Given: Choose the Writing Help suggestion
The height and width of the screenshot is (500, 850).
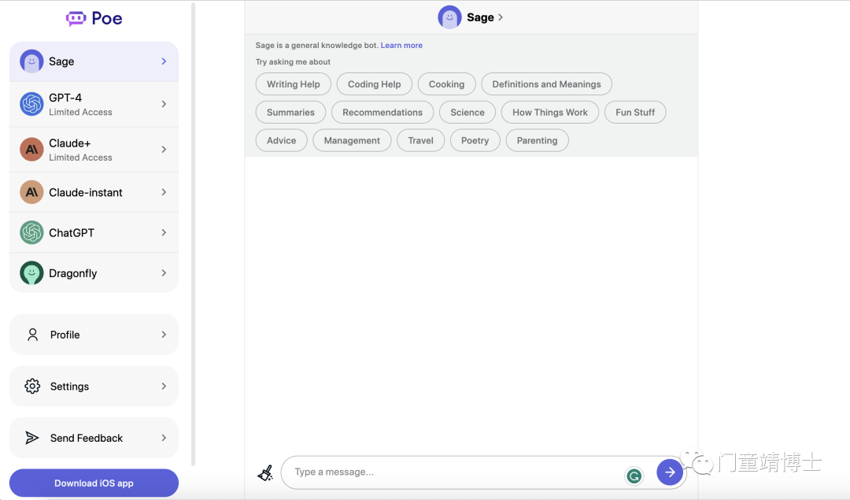Looking at the screenshot, I should (294, 84).
